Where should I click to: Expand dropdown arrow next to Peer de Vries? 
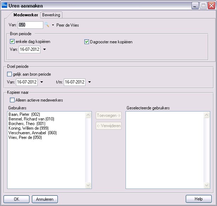pos(53,25)
